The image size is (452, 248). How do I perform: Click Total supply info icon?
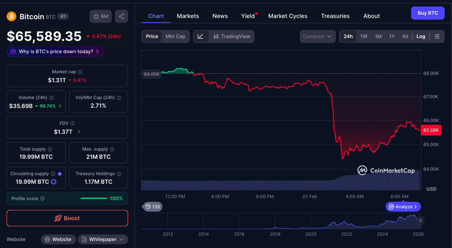(50, 149)
